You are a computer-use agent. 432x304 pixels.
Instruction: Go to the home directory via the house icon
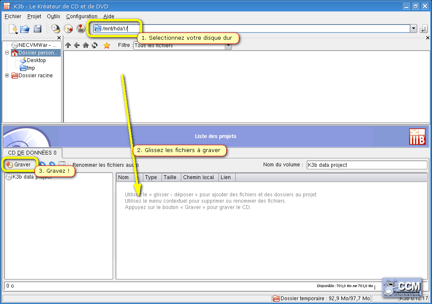click(x=86, y=45)
